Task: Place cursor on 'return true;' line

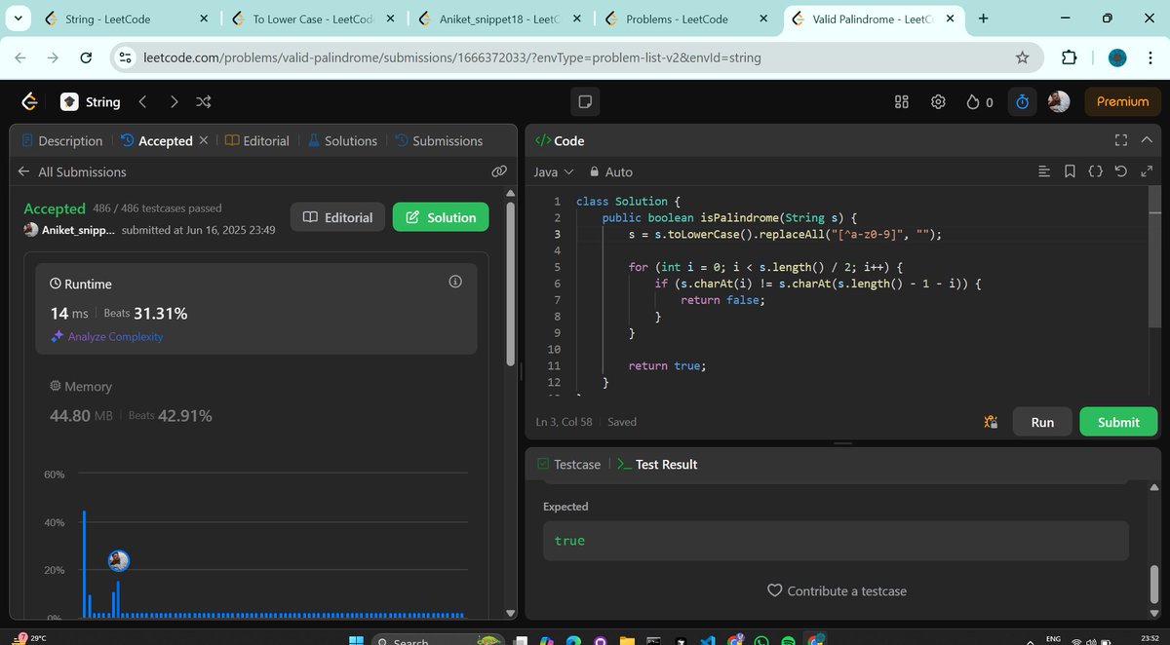Action: [x=667, y=365]
